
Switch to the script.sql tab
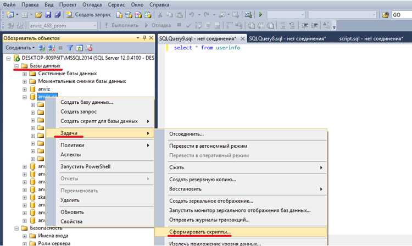371,38
